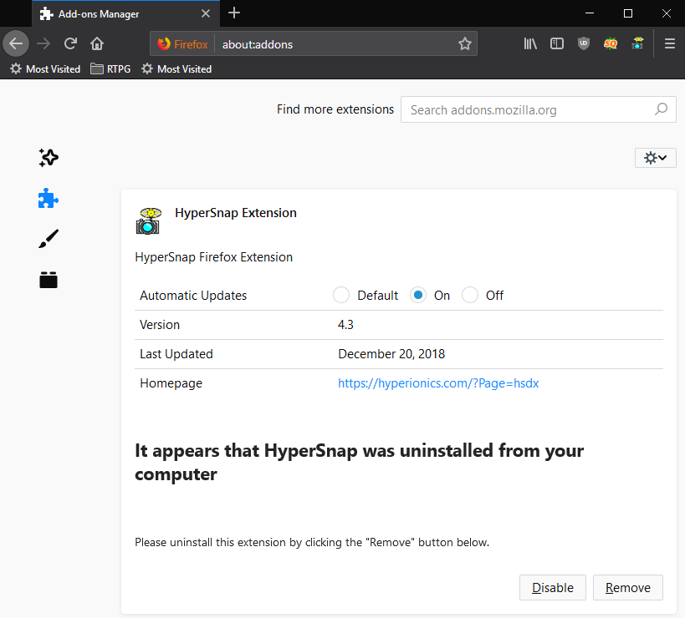
Task: Set Automatic Updates to Default
Action: pos(340,295)
